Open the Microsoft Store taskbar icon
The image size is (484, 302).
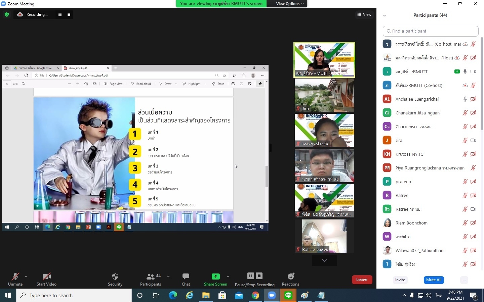222,295
